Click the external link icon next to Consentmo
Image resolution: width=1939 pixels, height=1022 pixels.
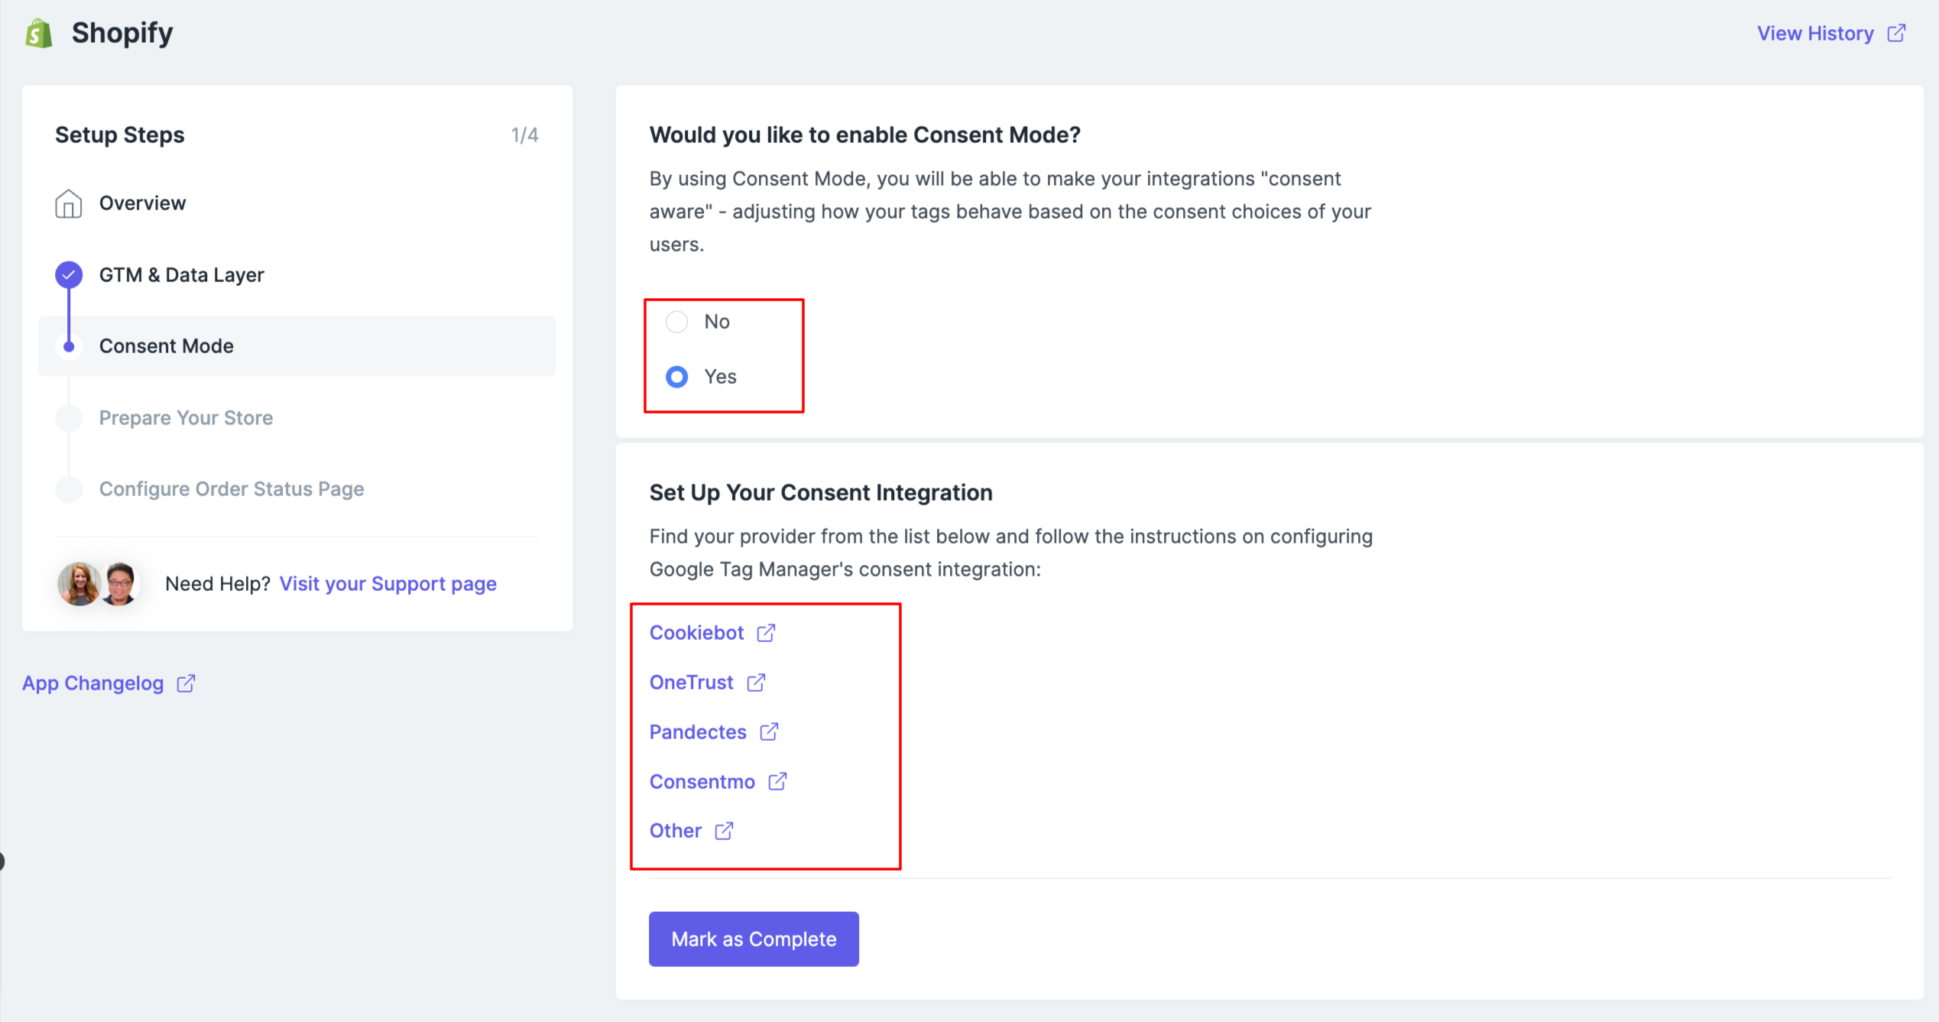[x=777, y=781]
